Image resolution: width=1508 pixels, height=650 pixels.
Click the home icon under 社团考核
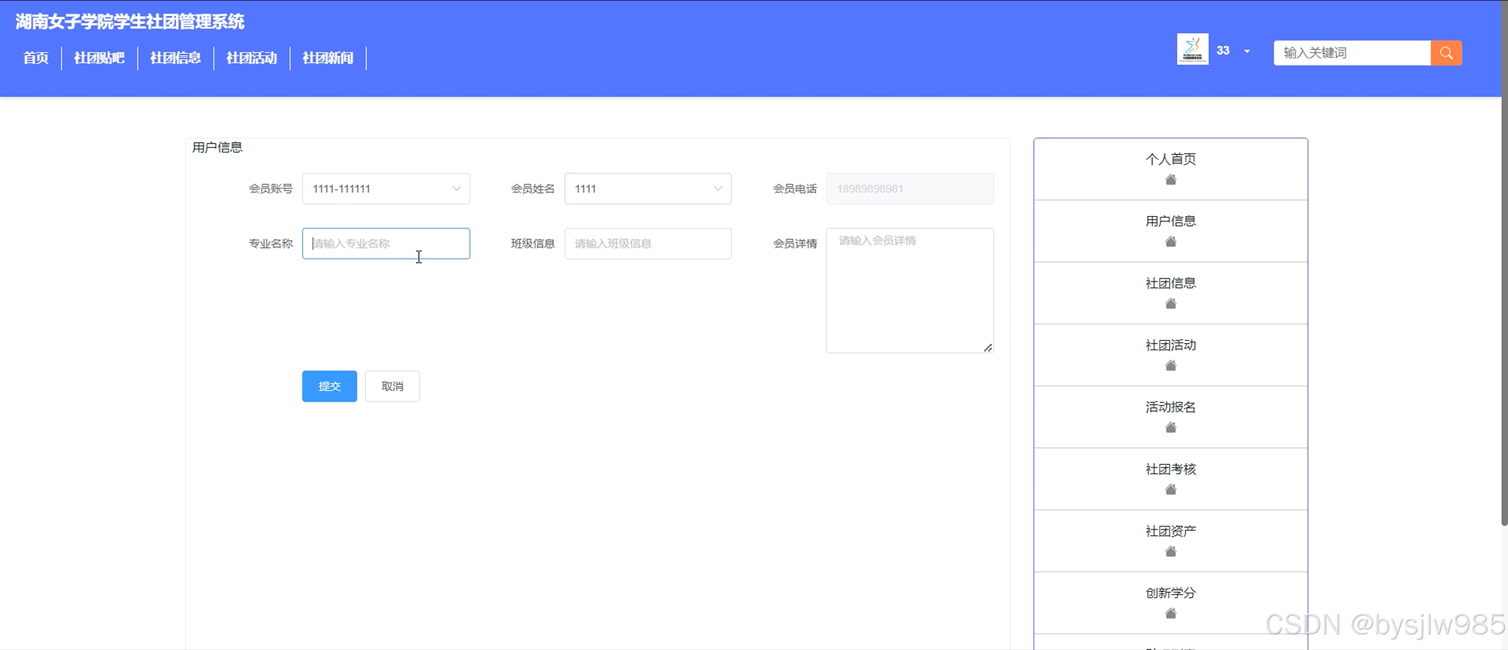(x=1171, y=489)
